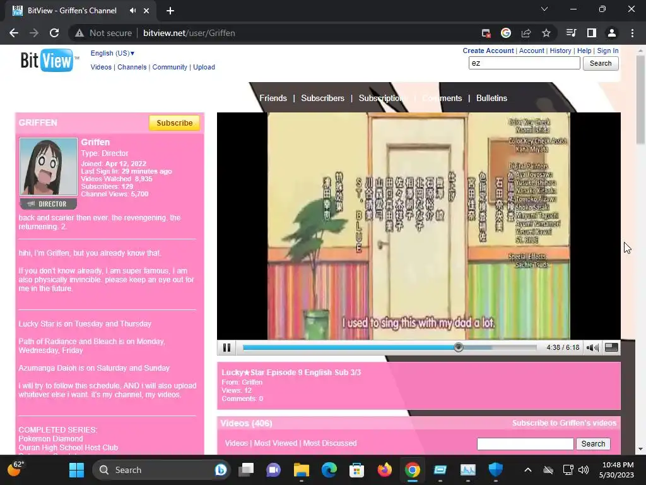Open the Chrome profile icon
This screenshot has height=485, width=646.
click(x=612, y=33)
